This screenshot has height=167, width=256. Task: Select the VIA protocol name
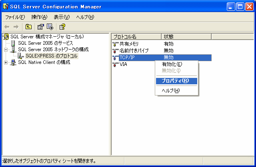[123, 64]
